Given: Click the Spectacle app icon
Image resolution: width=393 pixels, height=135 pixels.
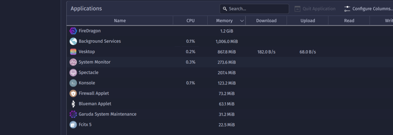Looking at the screenshot, I should pos(73,72).
